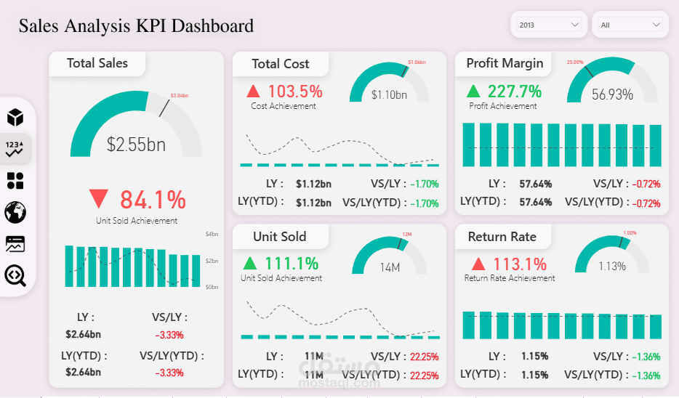Image resolution: width=679 pixels, height=398 pixels.
Task: Open the code magnifier sidebar icon
Action: tap(15, 275)
